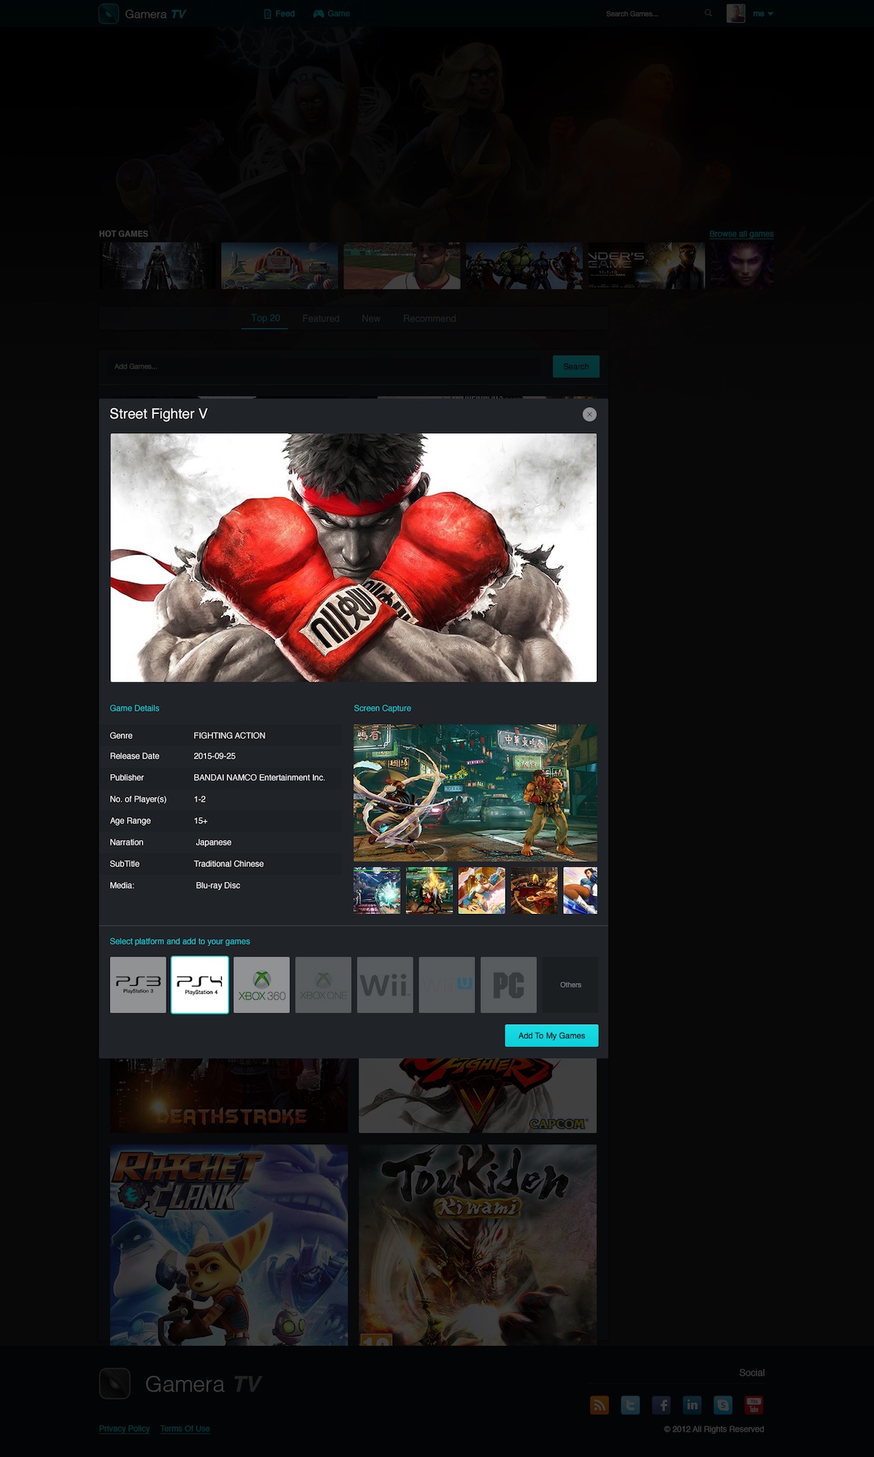Click the Search button beside Add Games
The width and height of the screenshot is (874, 1457).
tap(576, 367)
